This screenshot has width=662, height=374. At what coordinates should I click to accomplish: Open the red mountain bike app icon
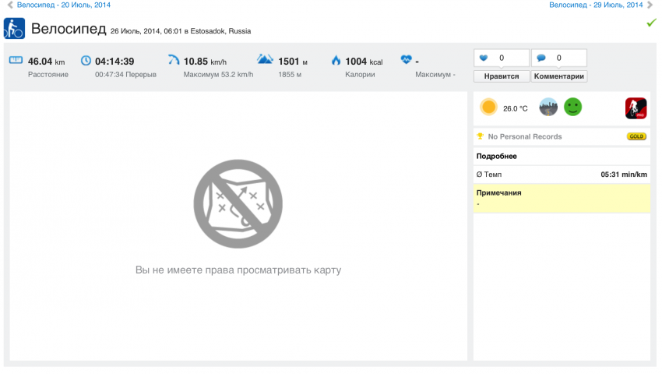pos(636,108)
